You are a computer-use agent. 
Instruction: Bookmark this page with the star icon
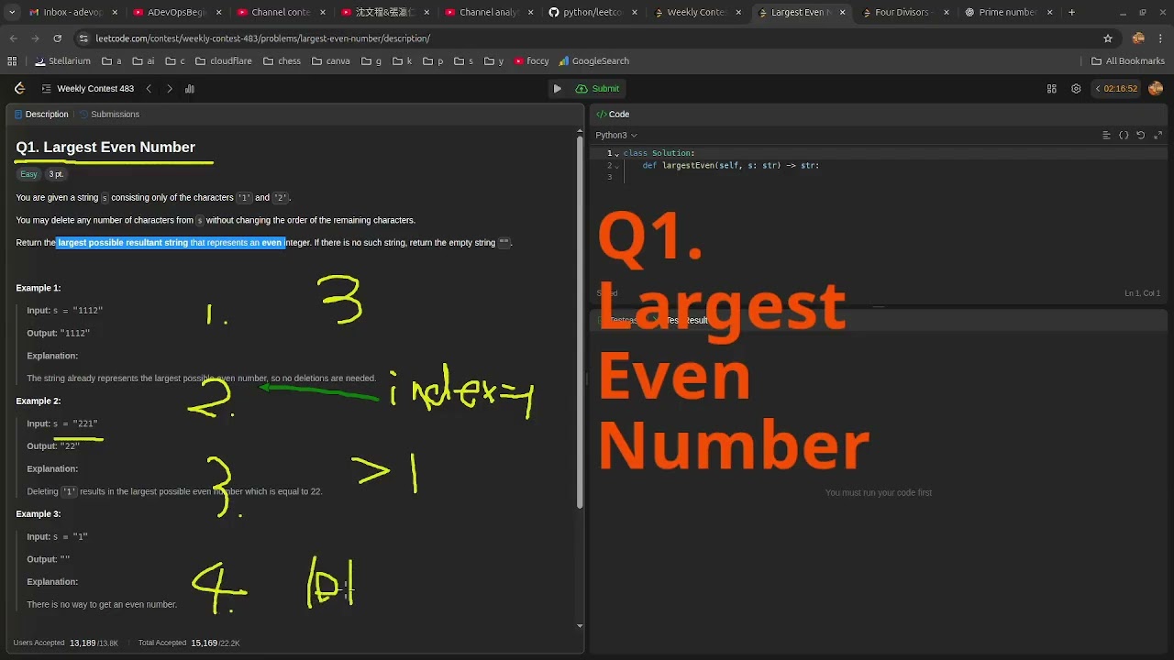1108,38
